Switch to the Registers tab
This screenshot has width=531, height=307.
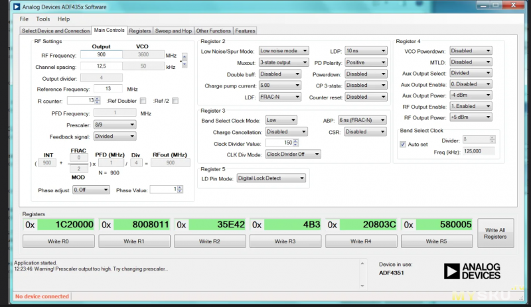pyautogui.click(x=139, y=31)
